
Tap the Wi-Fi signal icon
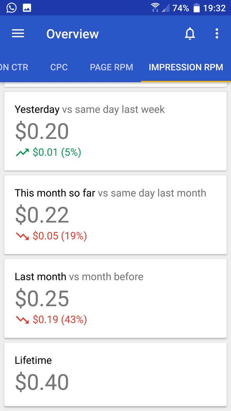[x=155, y=8]
